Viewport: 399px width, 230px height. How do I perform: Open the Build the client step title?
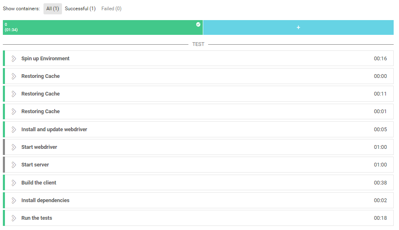39,183
